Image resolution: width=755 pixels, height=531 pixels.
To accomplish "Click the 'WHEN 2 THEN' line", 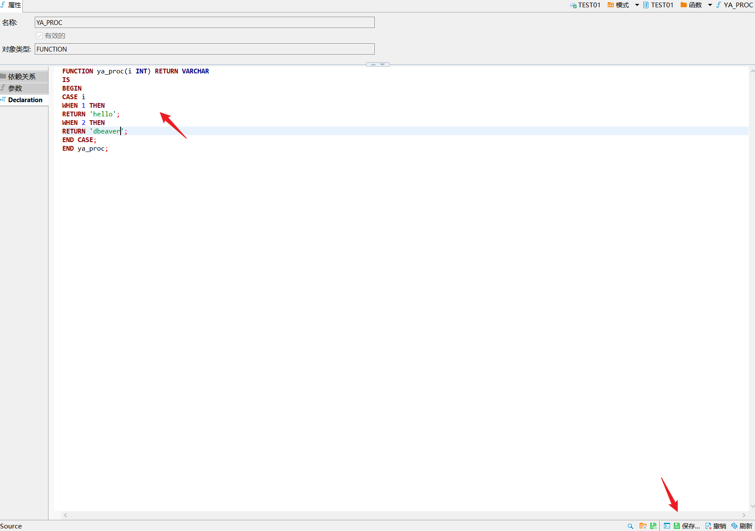I will click(83, 123).
